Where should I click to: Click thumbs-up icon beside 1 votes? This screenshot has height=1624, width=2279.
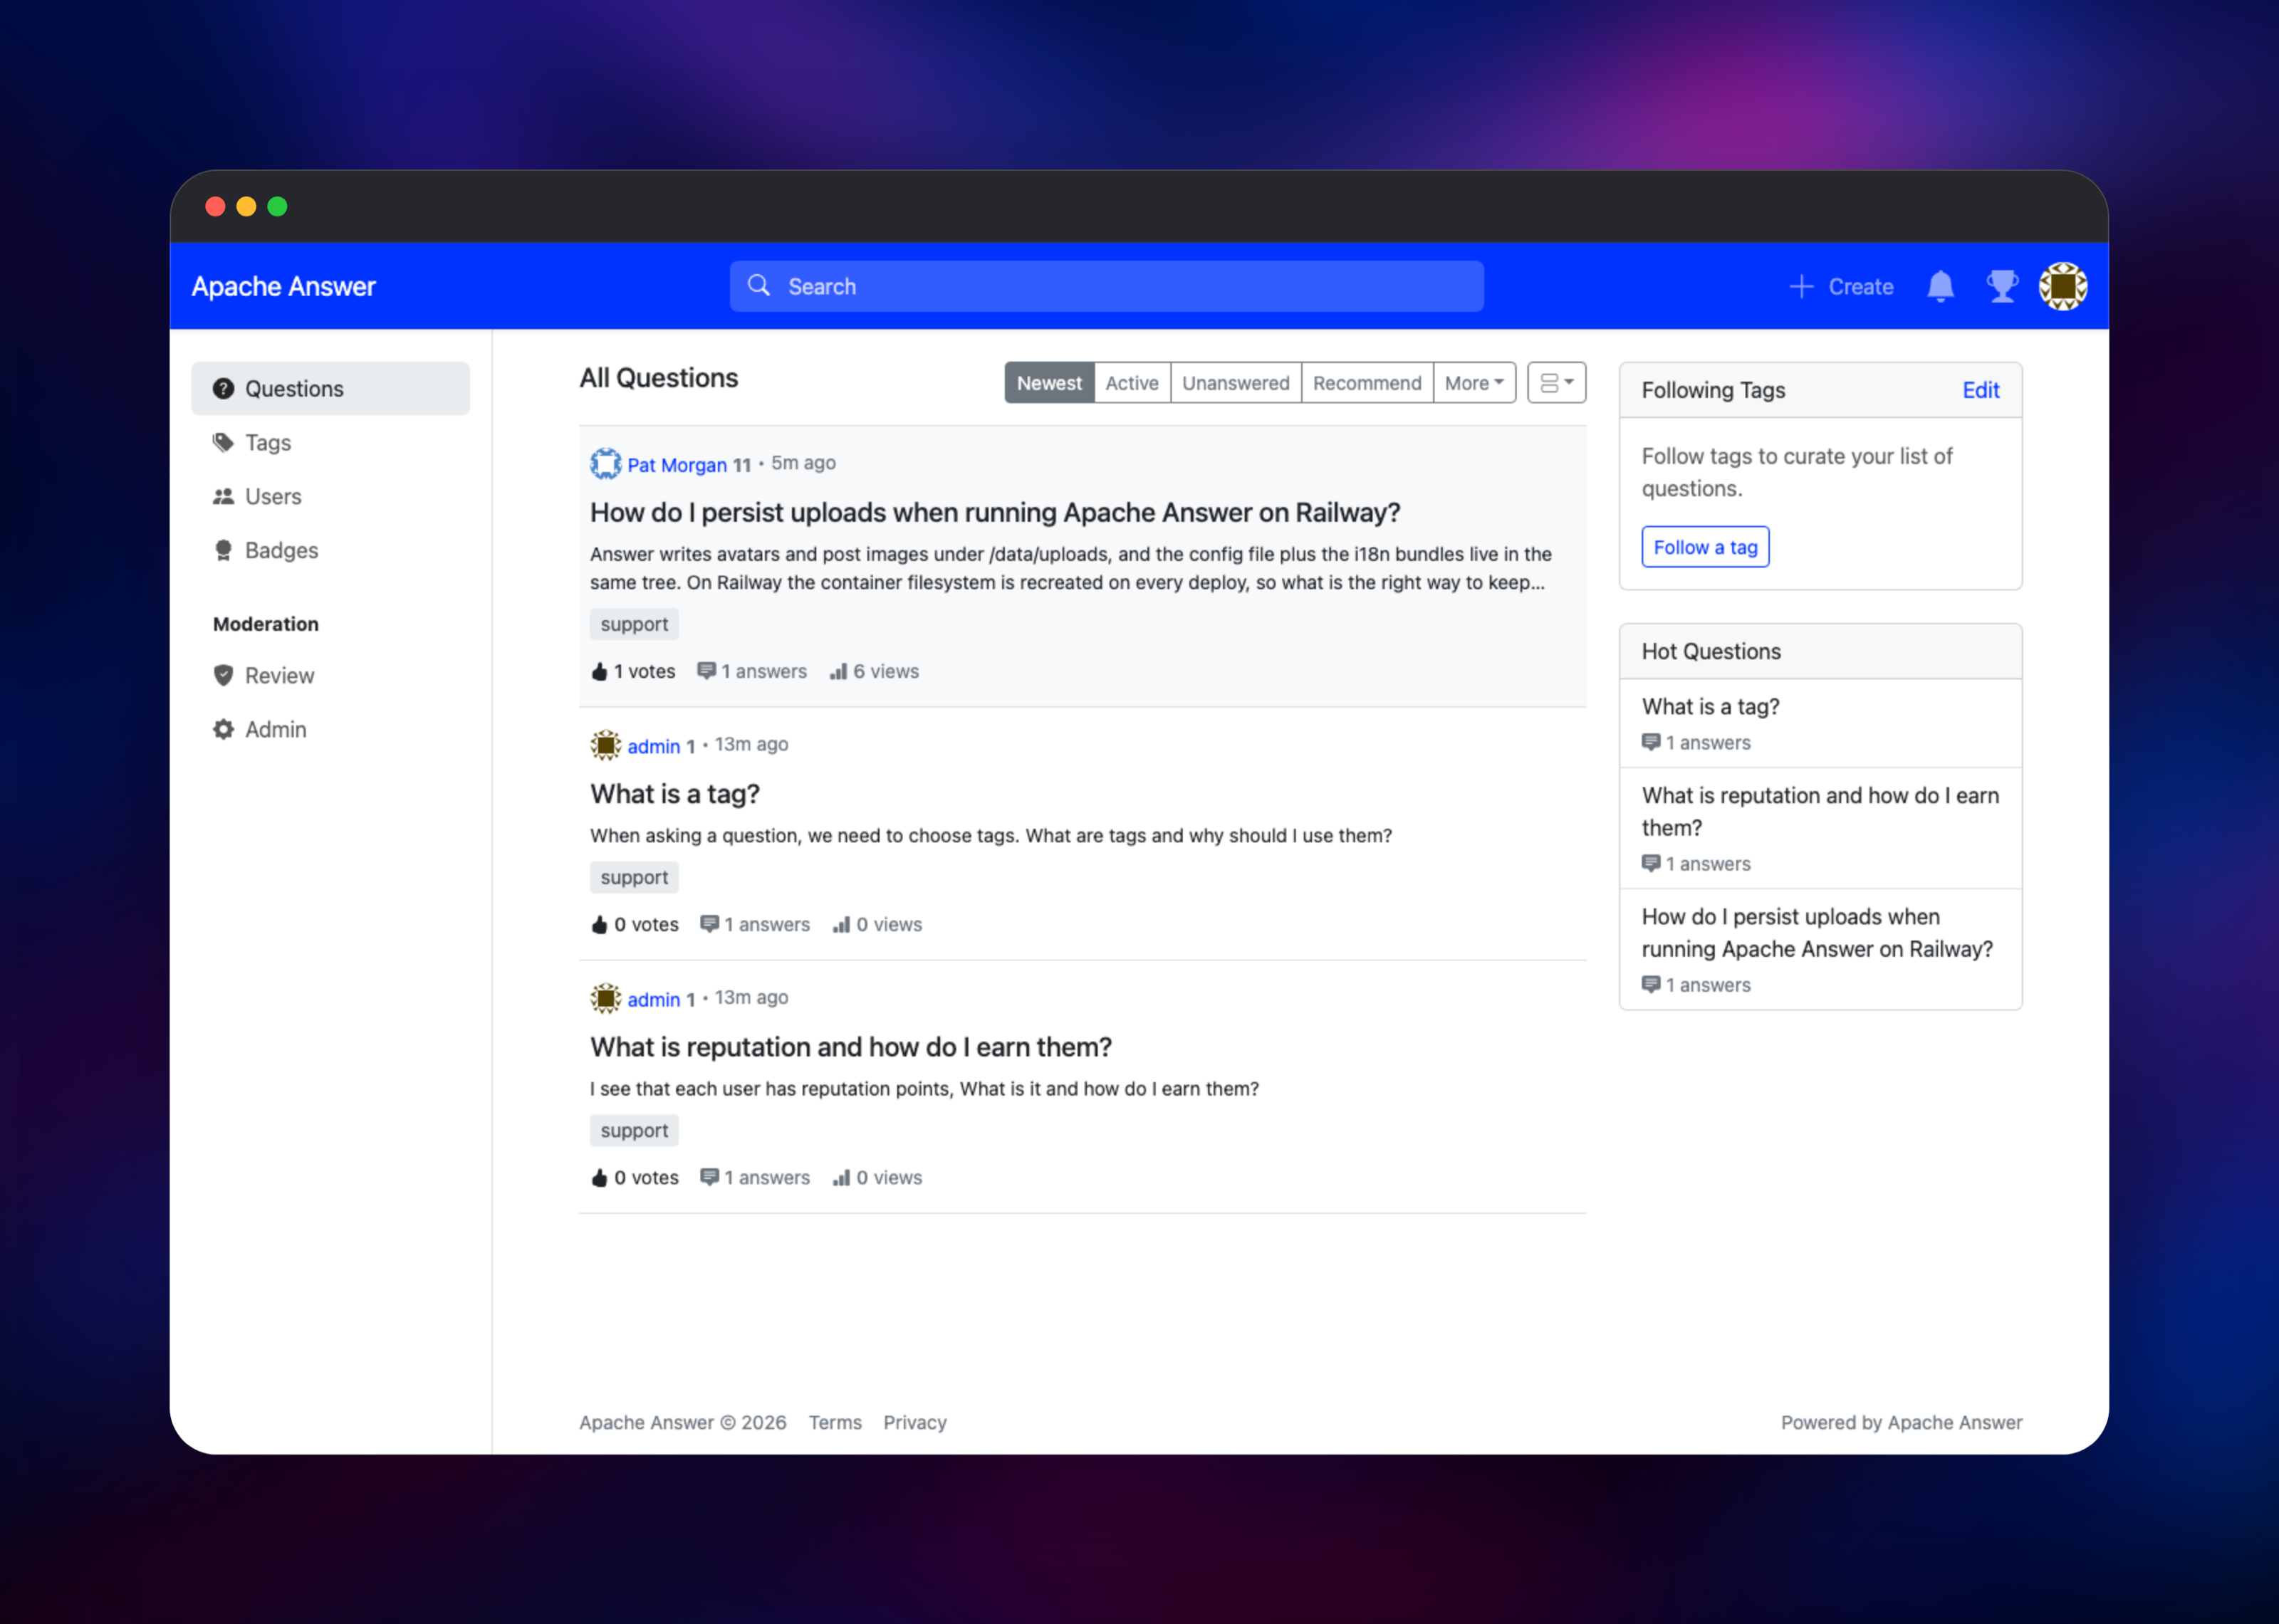pyautogui.click(x=599, y=672)
